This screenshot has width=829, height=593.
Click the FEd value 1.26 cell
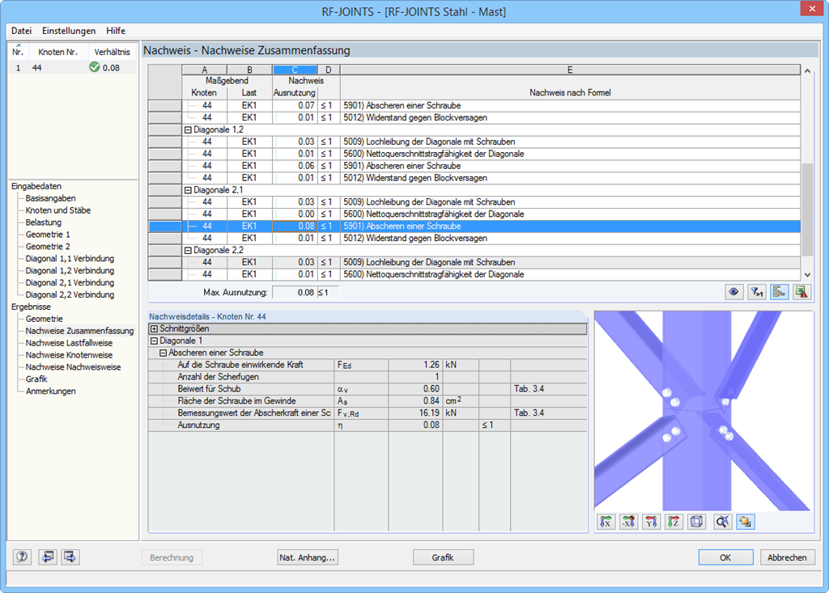[415, 365]
